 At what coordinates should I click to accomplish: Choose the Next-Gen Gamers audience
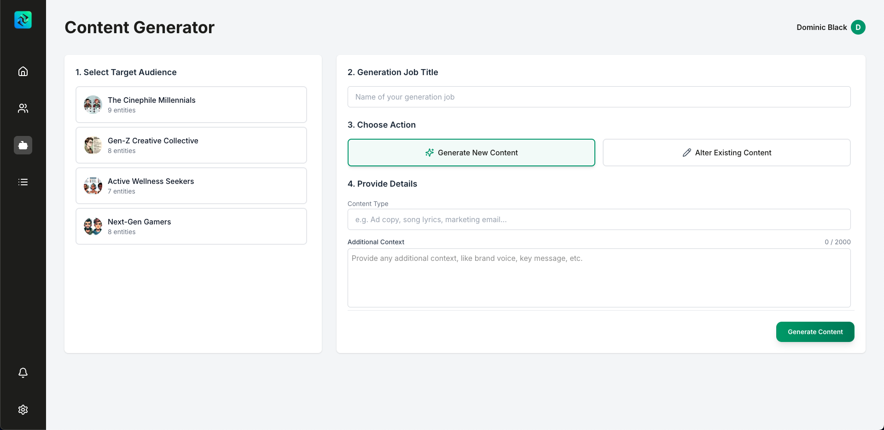[191, 226]
